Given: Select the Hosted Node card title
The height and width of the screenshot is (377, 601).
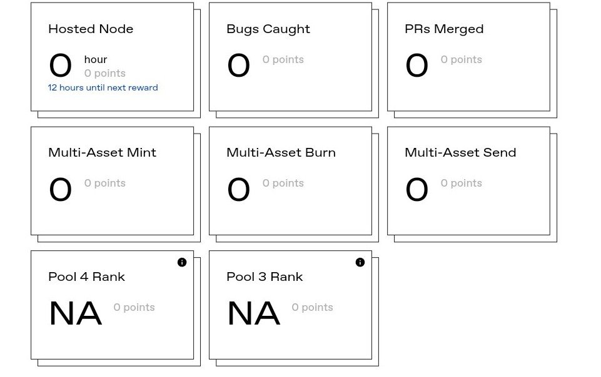Looking at the screenshot, I should 91,29.
